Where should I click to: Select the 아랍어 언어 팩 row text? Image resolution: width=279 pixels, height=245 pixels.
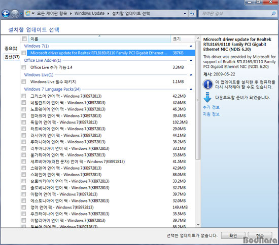(64, 194)
